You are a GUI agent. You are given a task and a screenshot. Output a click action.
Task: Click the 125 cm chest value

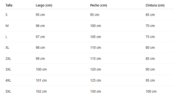tap(96, 80)
